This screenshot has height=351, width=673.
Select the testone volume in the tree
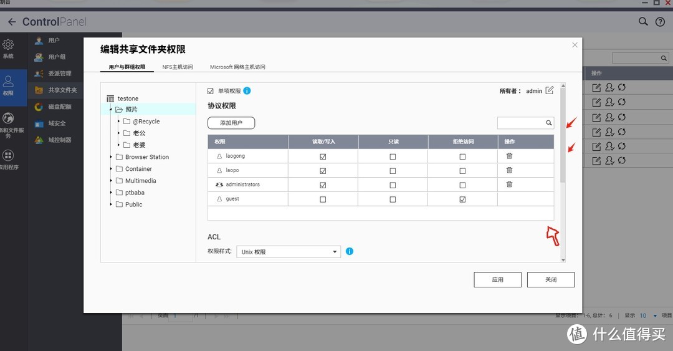point(128,99)
